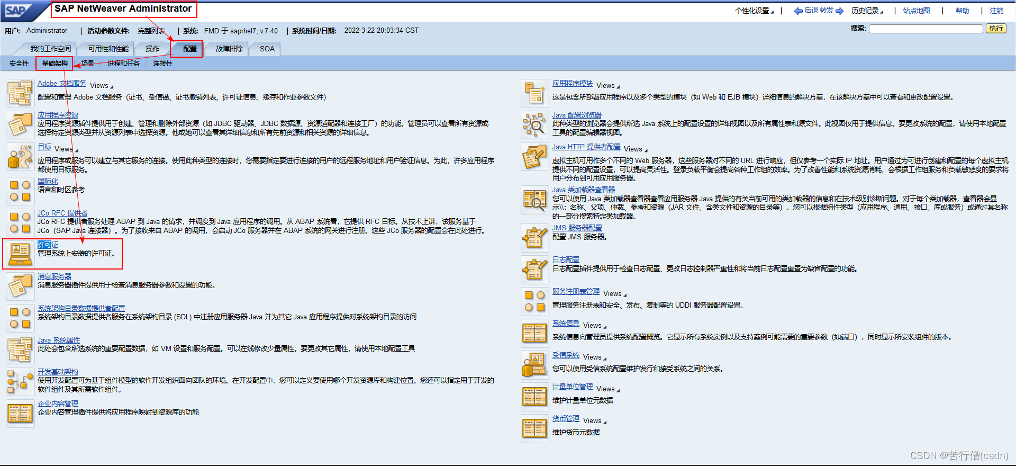Open Views dropdown for Adobe 文档服务
1016x466 pixels.
point(101,86)
